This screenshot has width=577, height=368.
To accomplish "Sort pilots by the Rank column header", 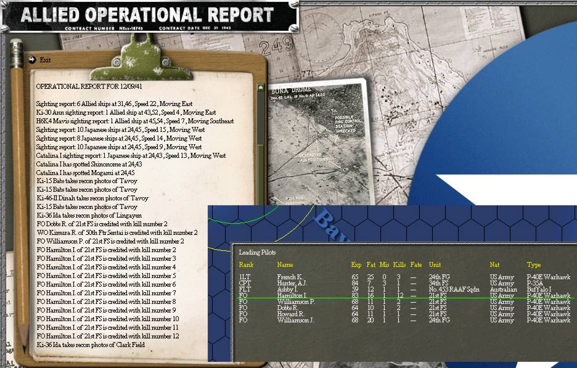I will (x=246, y=264).
